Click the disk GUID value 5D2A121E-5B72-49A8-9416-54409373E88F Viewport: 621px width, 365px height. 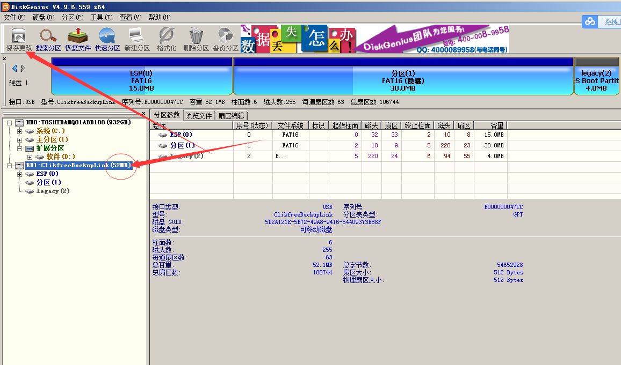[x=323, y=222]
